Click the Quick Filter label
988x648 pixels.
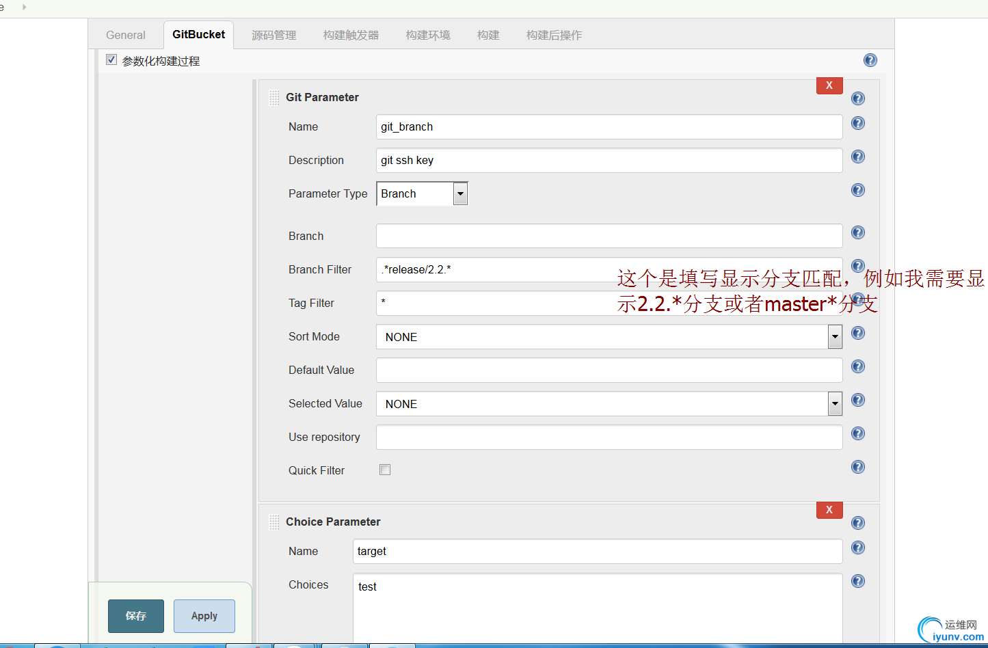click(317, 470)
